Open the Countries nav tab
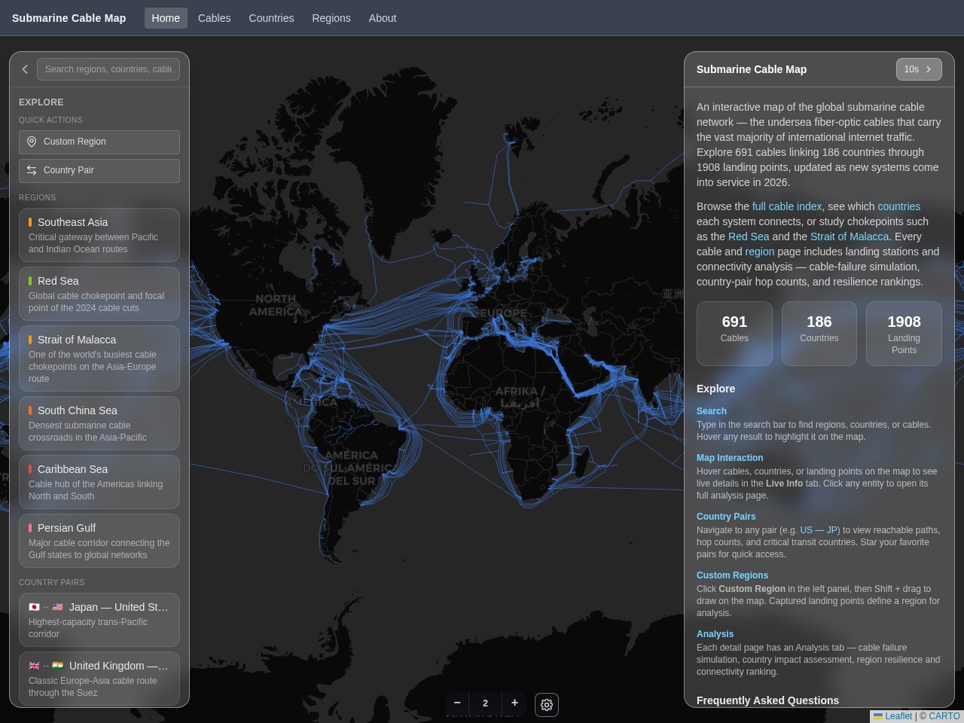 pyautogui.click(x=271, y=18)
